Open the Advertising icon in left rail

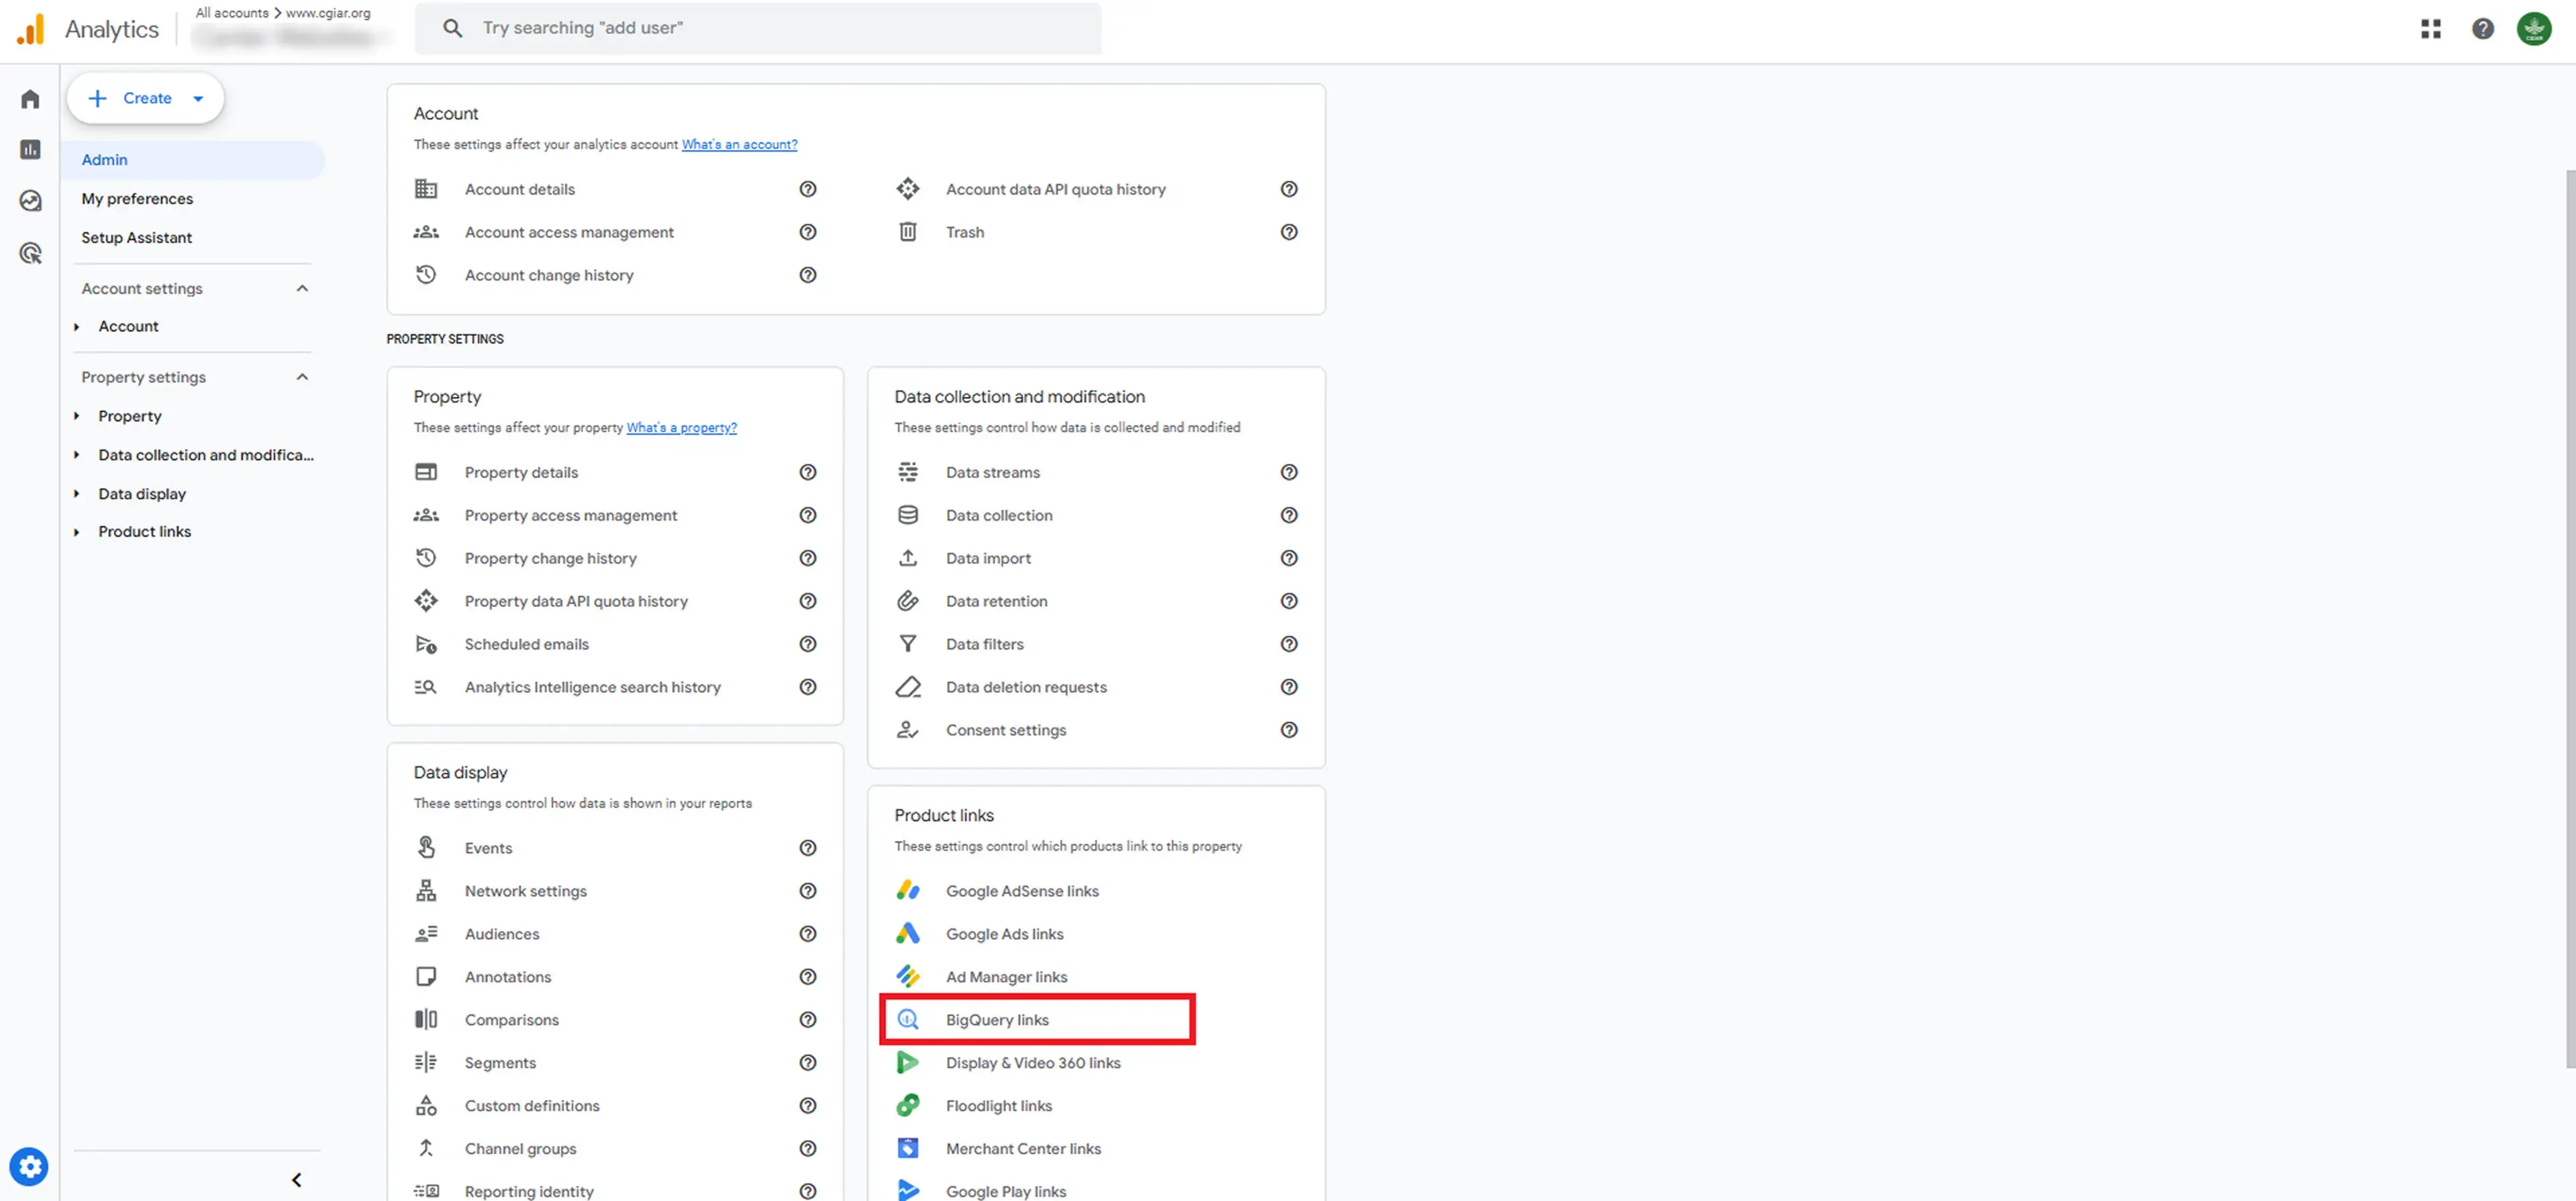[x=30, y=253]
